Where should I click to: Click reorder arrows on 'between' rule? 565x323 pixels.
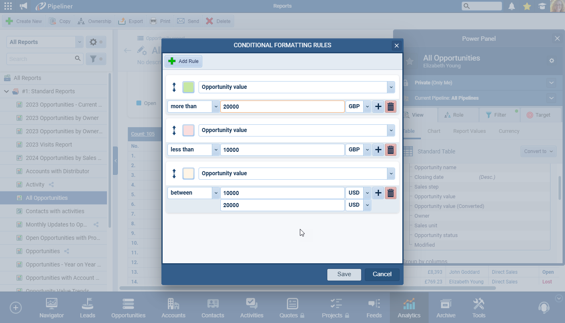tap(174, 174)
